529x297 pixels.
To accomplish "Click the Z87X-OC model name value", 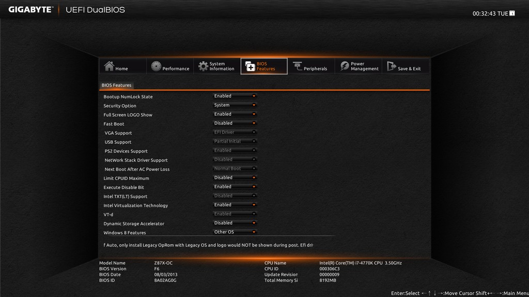I will [x=163, y=263].
